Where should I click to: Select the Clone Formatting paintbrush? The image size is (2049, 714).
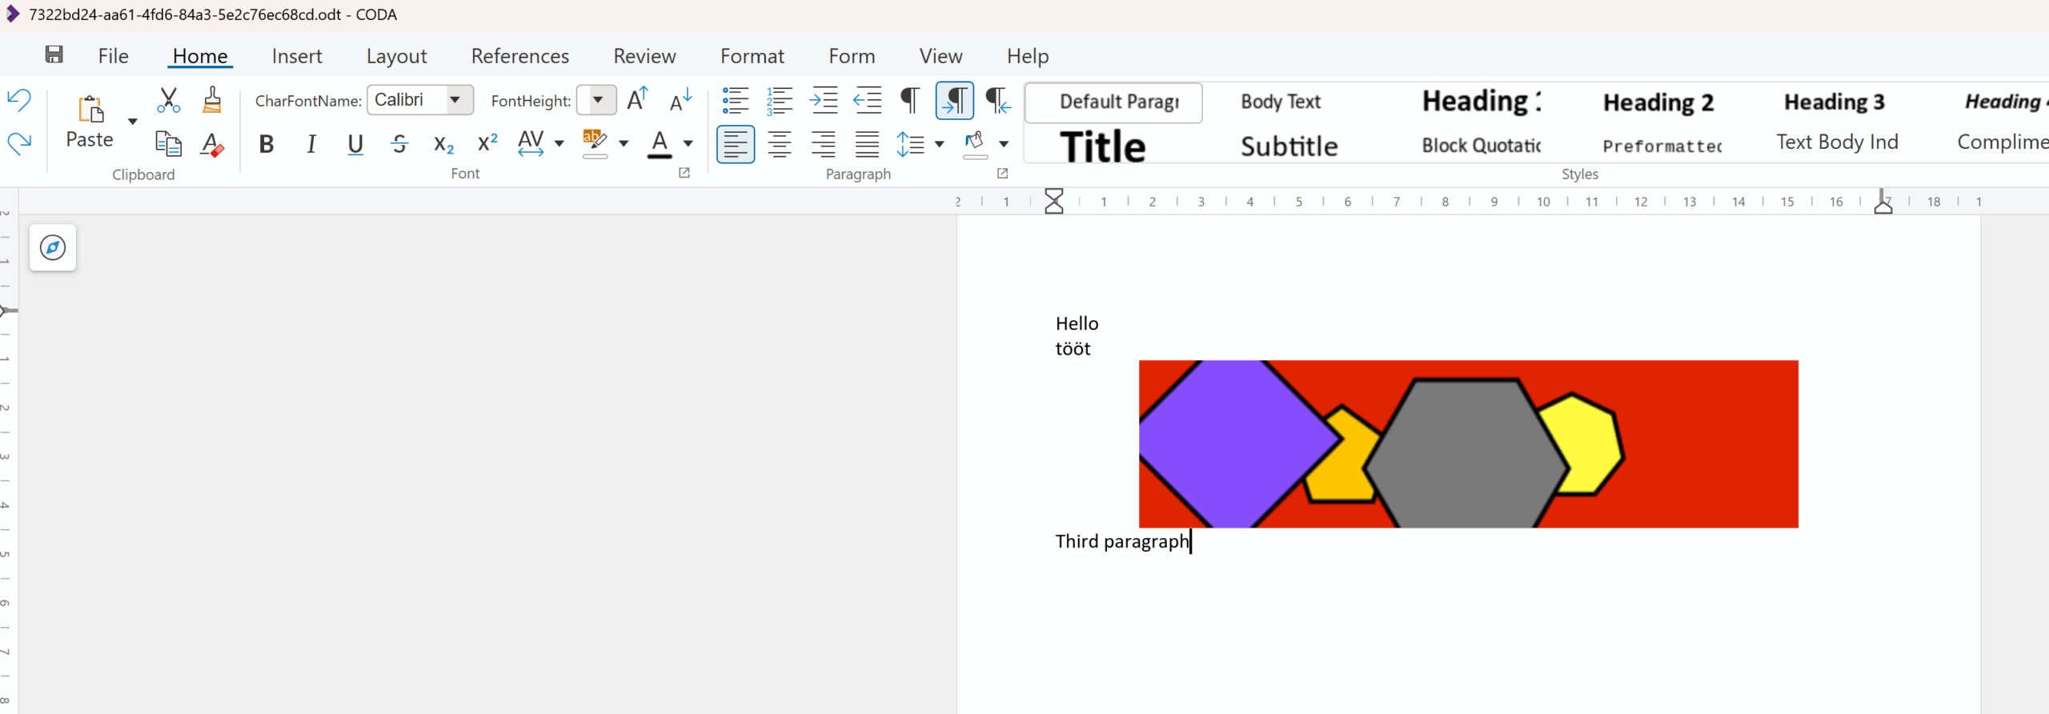point(212,100)
